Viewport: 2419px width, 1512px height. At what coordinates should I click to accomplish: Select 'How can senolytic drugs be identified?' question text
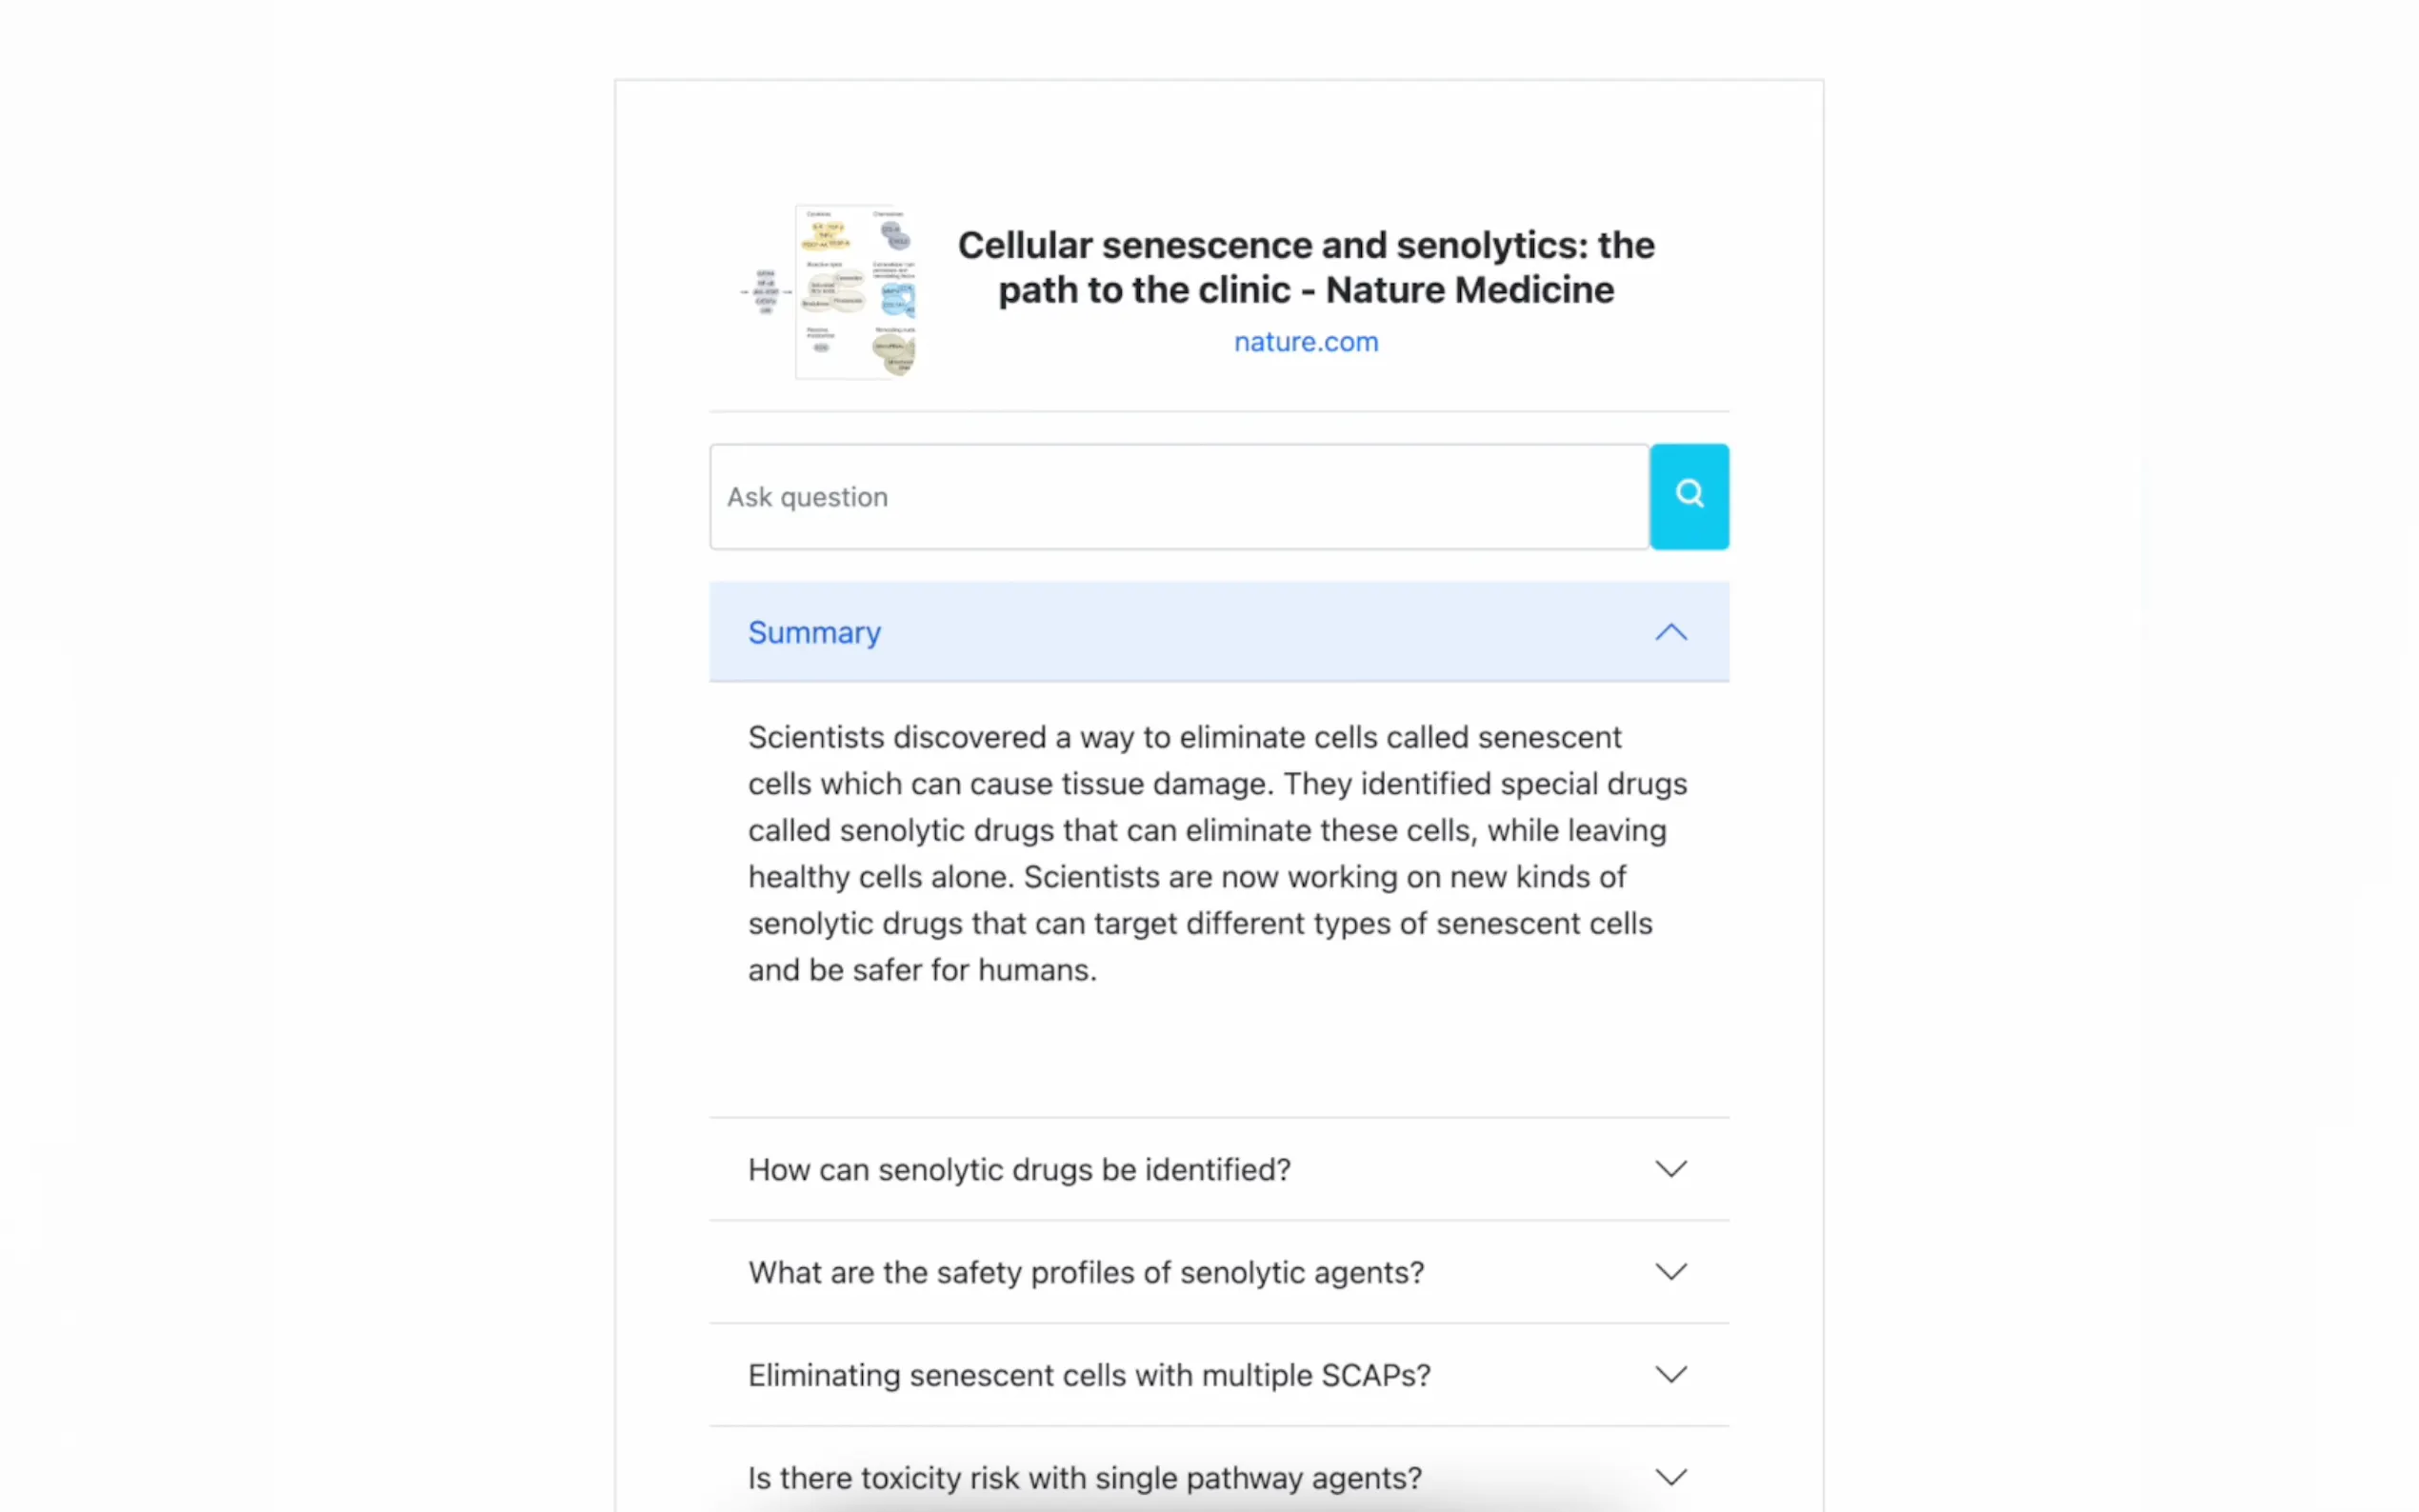[x=1019, y=1169]
